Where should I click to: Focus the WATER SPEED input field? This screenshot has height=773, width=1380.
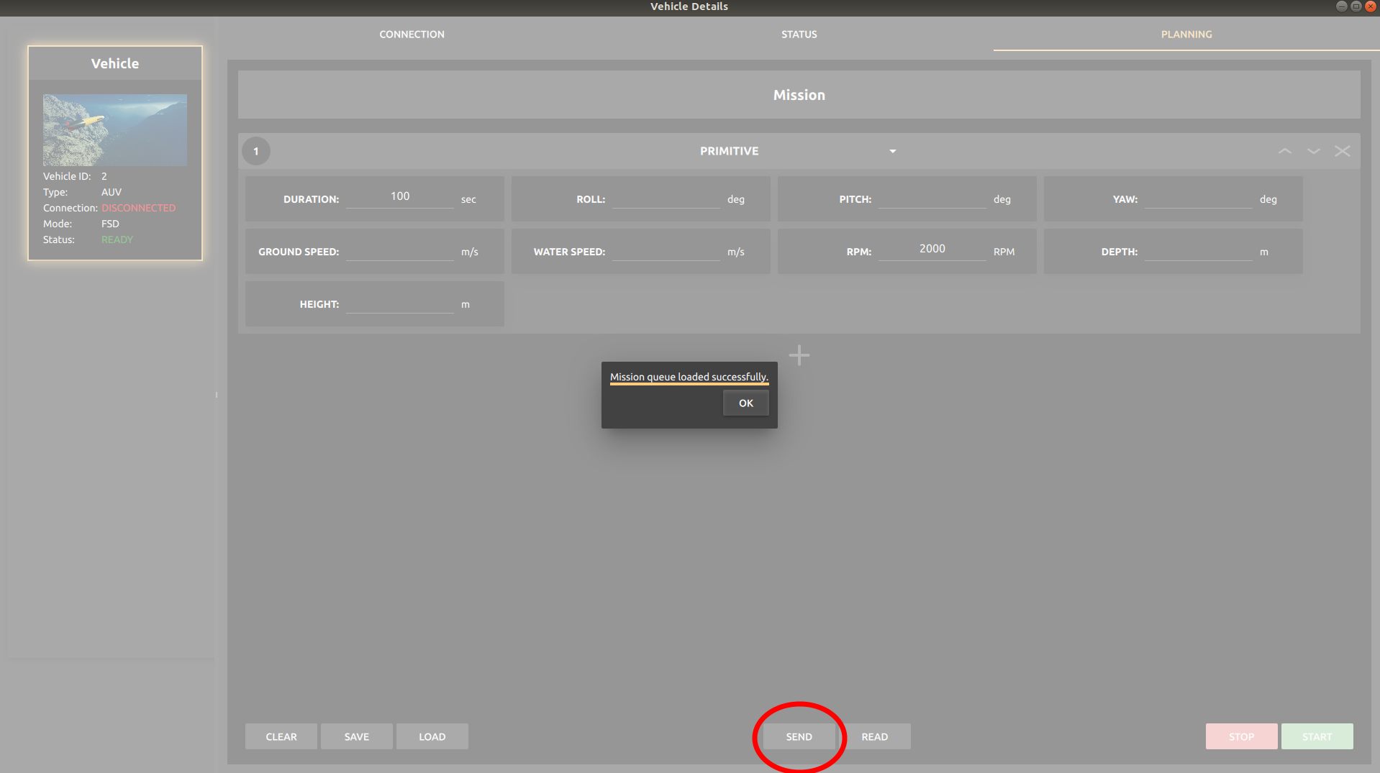click(x=666, y=250)
